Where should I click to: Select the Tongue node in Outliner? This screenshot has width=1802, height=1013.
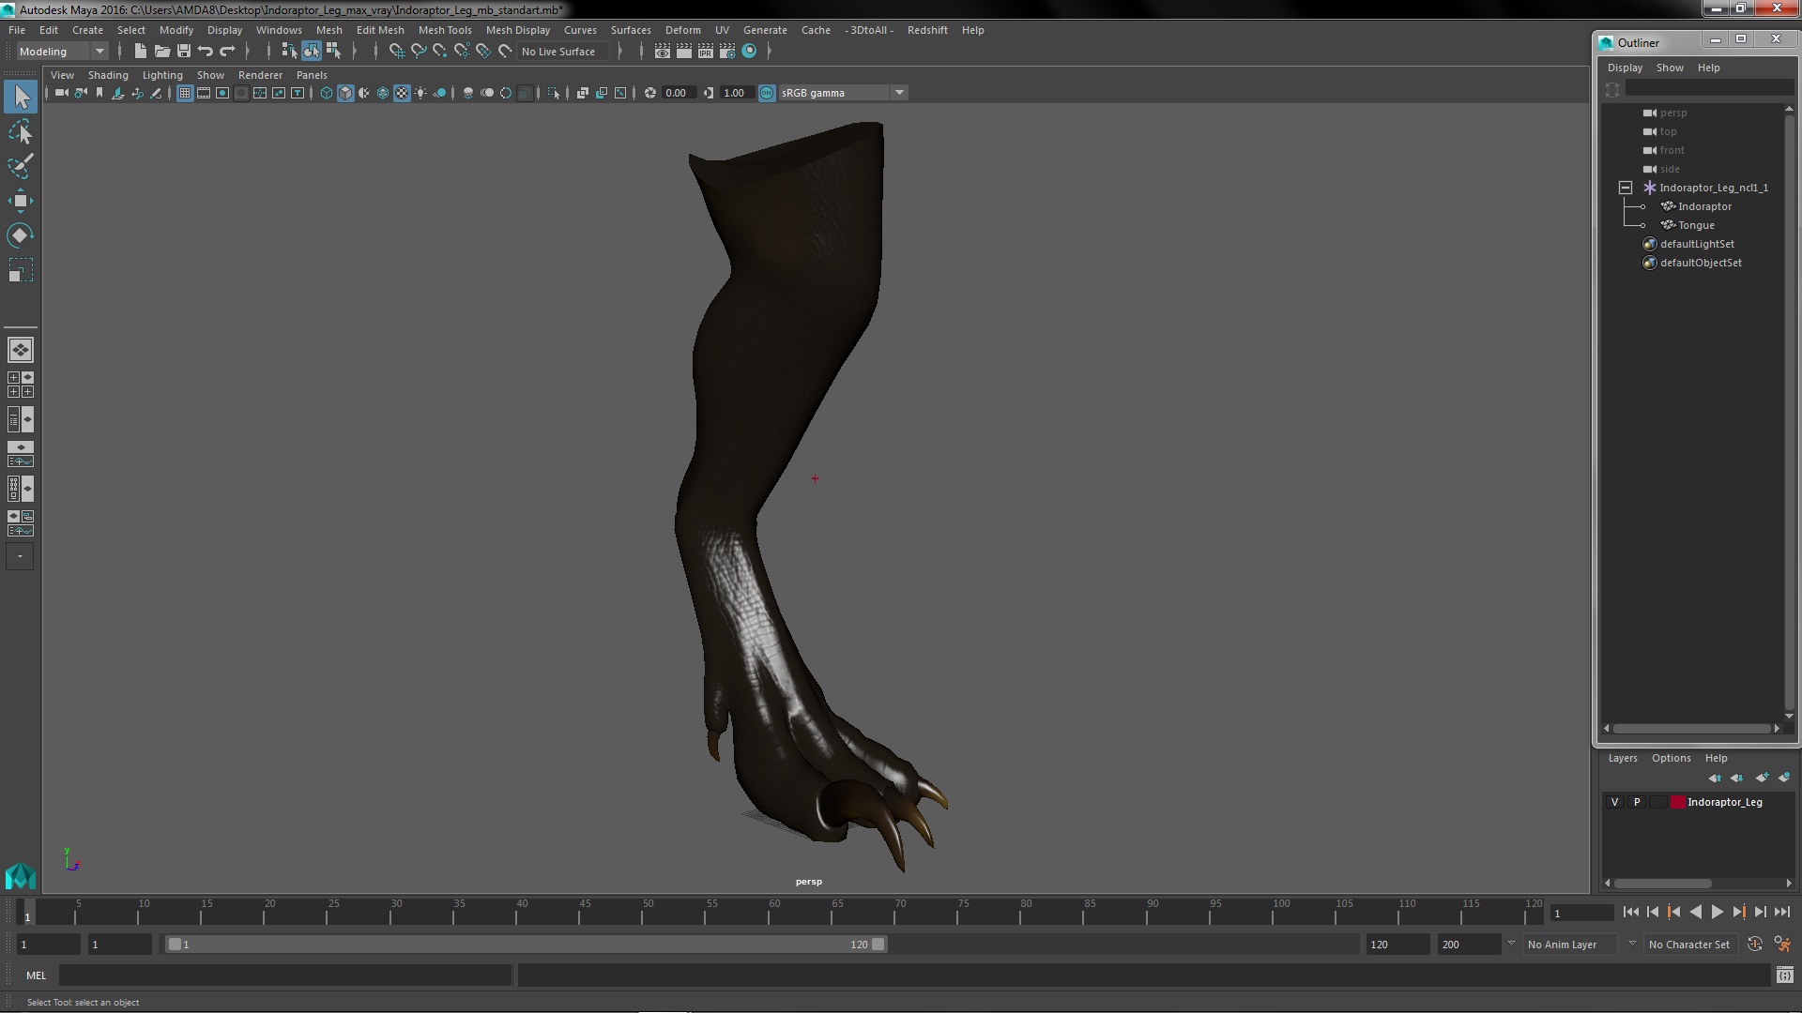point(1695,225)
